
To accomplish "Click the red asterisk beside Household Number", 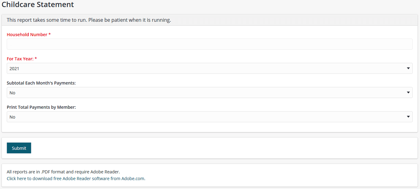I will point(50,35).
